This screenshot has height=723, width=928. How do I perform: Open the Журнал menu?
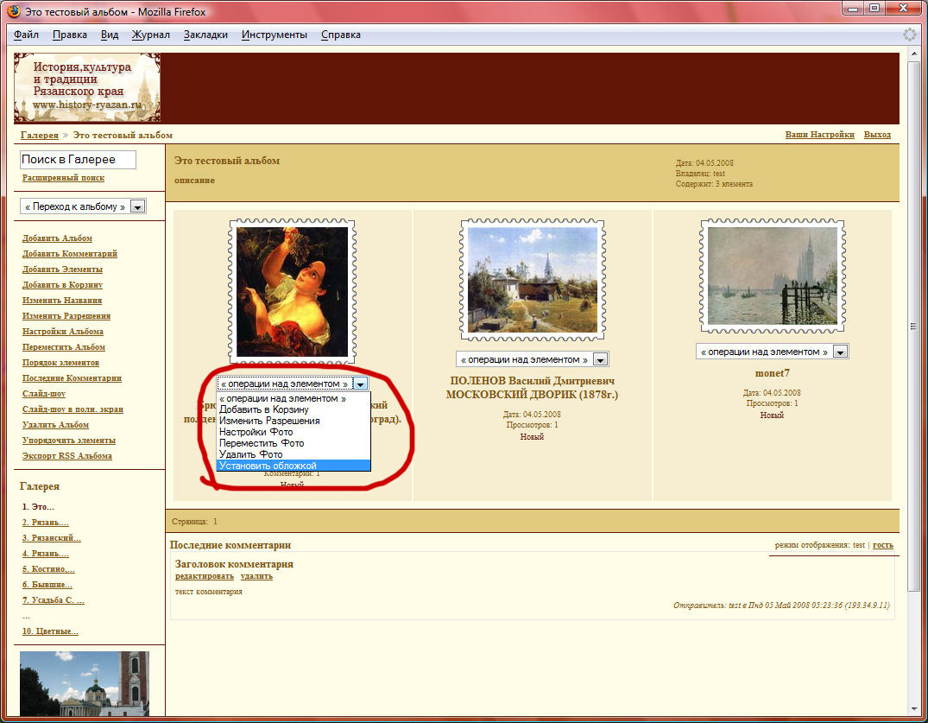coord(150,35)
